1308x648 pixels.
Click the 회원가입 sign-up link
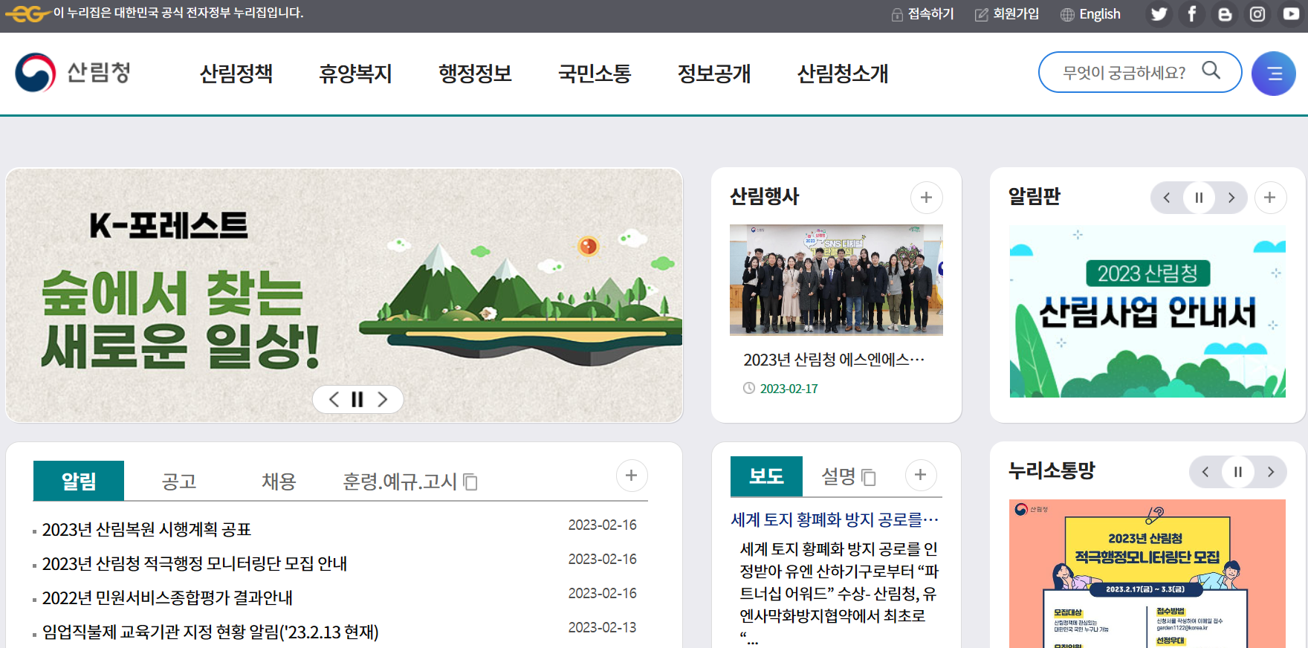coord(1007,14)
